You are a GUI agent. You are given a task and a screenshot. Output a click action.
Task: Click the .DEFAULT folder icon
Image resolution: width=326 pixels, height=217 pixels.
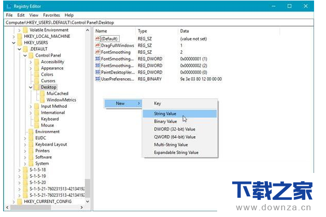(x=25, y=49)
